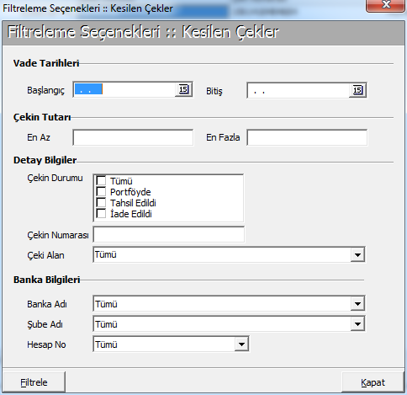The width and height of the screenshot is (407, 395).
Task: Open the Hesap No dropdown
Action: click(241, 344)
